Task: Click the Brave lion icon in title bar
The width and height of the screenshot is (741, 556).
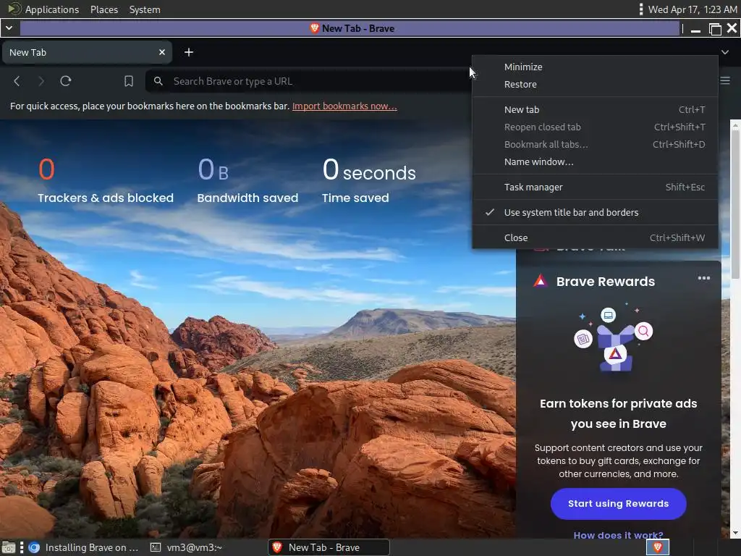Action: 315,28
